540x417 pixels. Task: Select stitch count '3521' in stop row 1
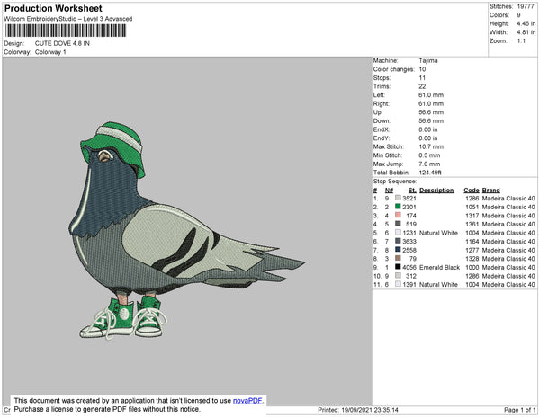pos(409,199)
